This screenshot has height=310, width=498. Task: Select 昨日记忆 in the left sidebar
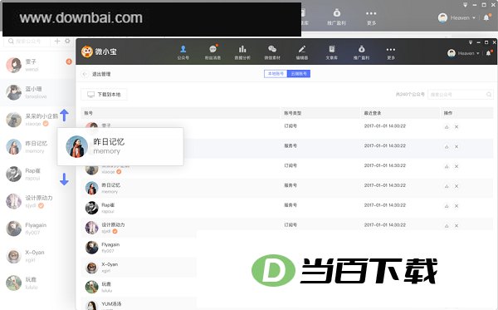pyautogui.click(x=37, y=147)
